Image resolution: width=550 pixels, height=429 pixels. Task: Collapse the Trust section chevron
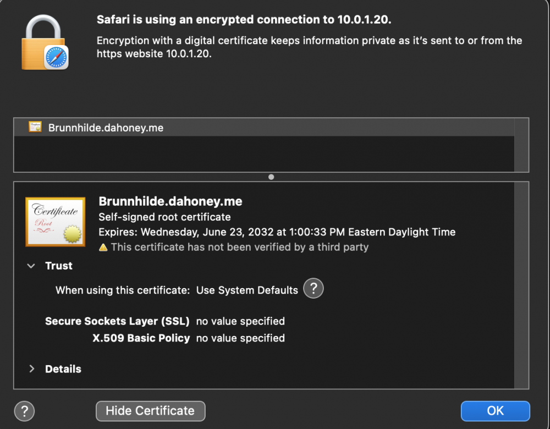31,266
